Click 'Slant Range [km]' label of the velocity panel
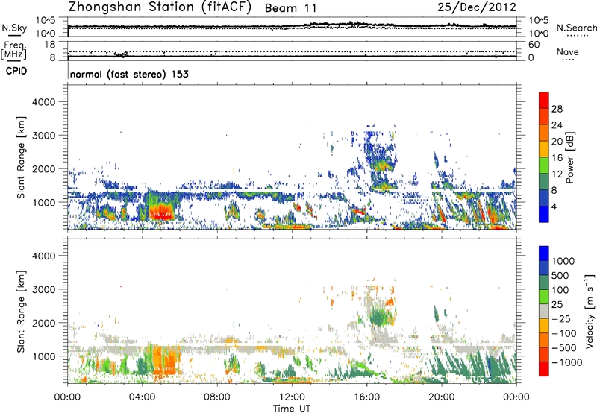 pos(21,311)
